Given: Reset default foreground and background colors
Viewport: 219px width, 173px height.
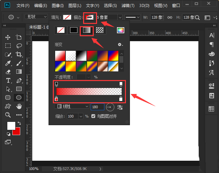Looking at the screenshot, I should point(9,134).
